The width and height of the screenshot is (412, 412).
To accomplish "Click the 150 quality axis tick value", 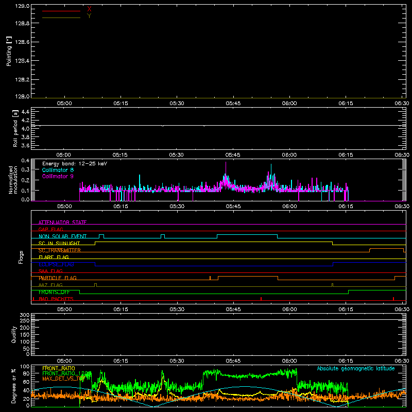I will coord(25,335).
